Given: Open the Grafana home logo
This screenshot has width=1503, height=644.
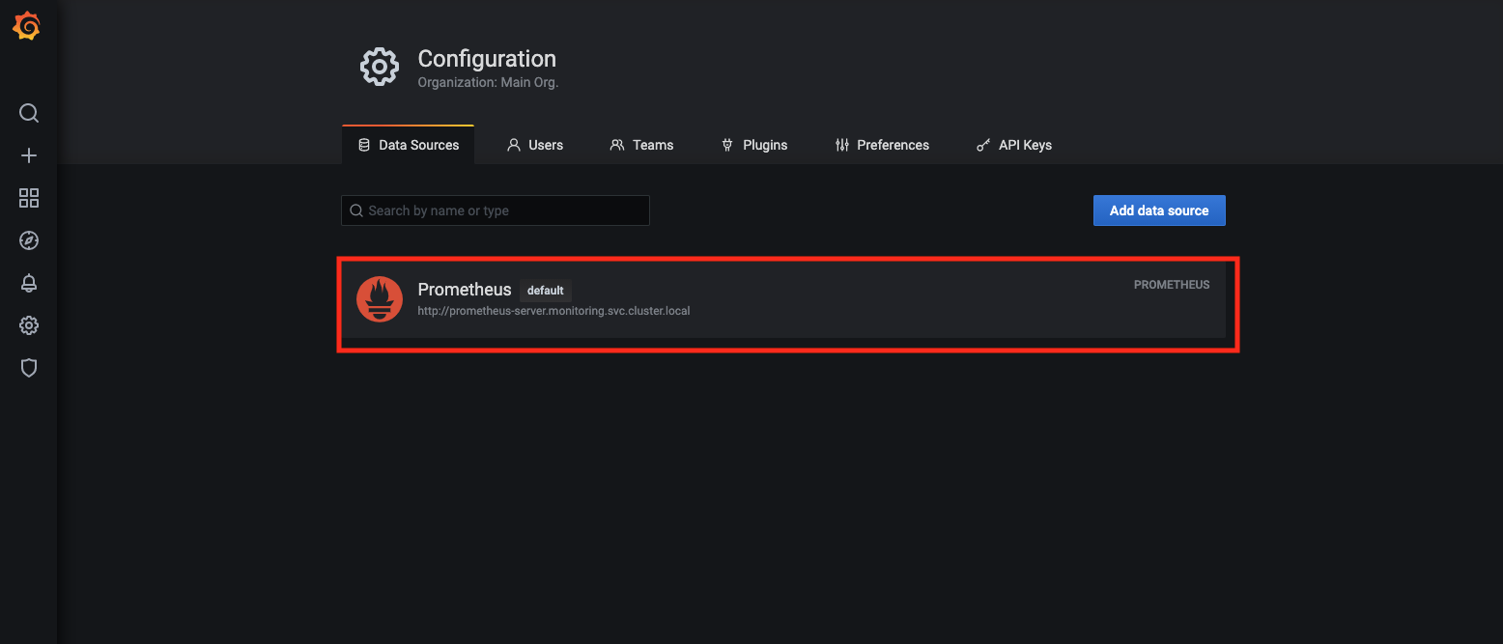Looking at the screenshot, I should click(27, 27).
